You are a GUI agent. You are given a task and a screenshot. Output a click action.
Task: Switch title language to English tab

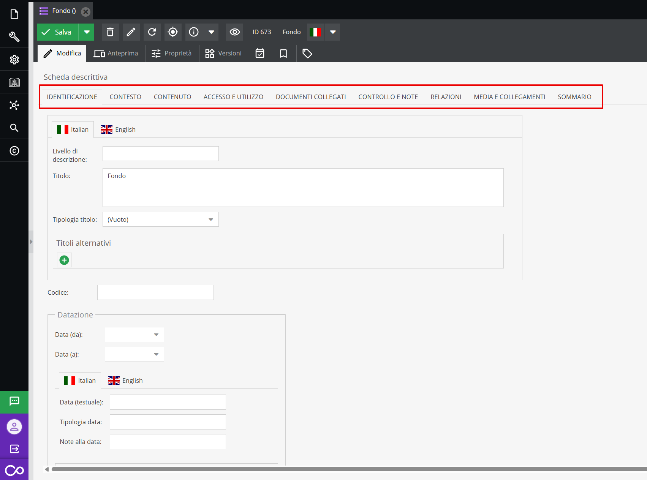tap(118, 130)
